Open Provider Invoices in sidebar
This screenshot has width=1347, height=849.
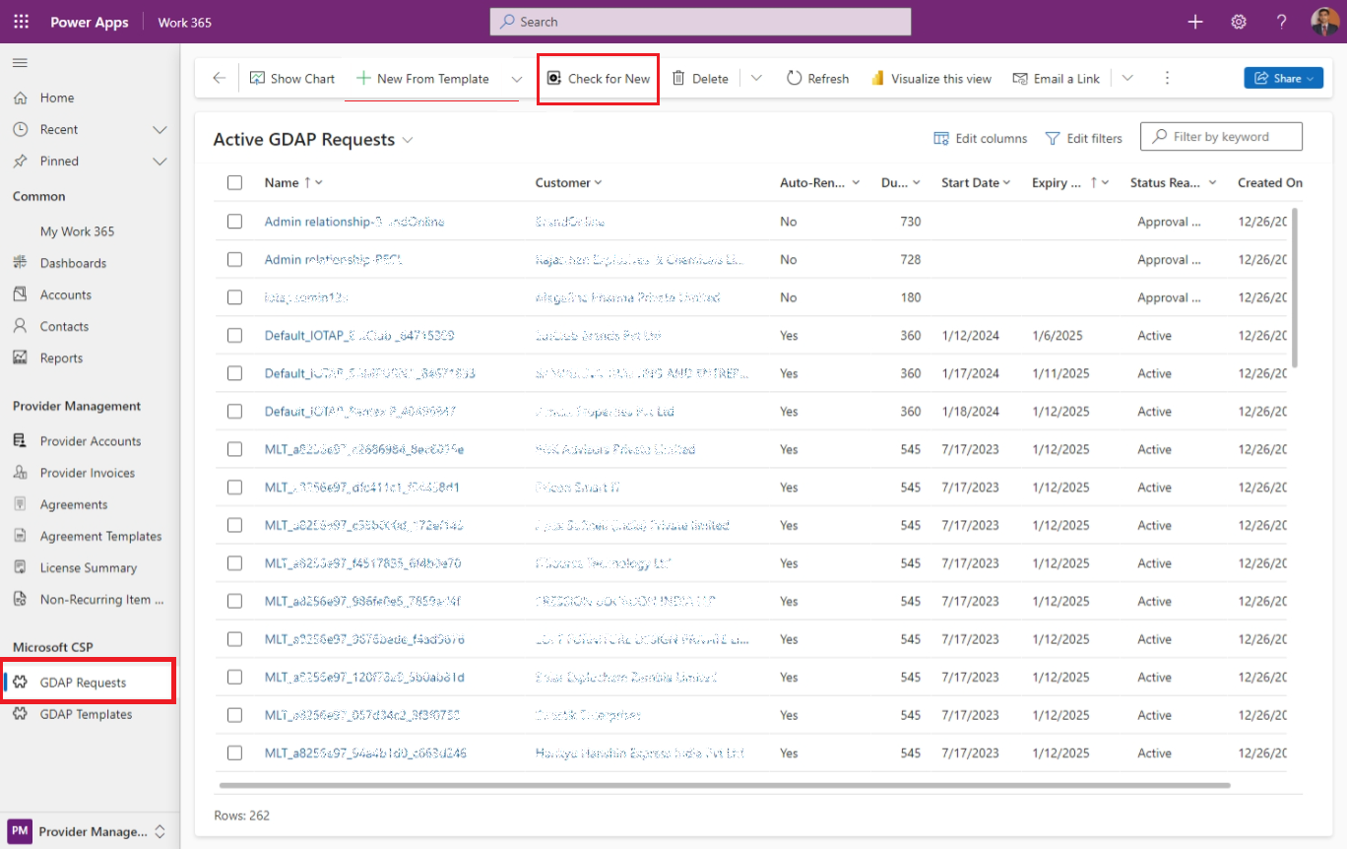(90, 473)
